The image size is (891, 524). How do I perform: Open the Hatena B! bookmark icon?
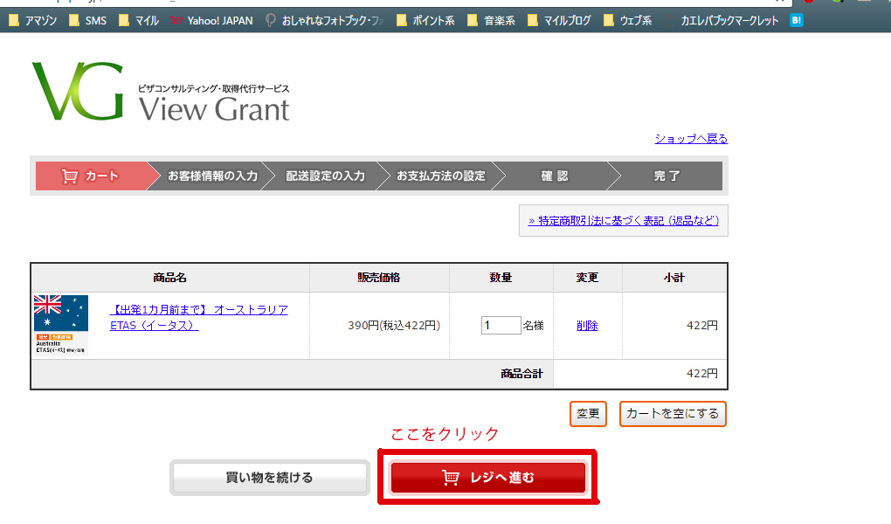pos(796,20)
